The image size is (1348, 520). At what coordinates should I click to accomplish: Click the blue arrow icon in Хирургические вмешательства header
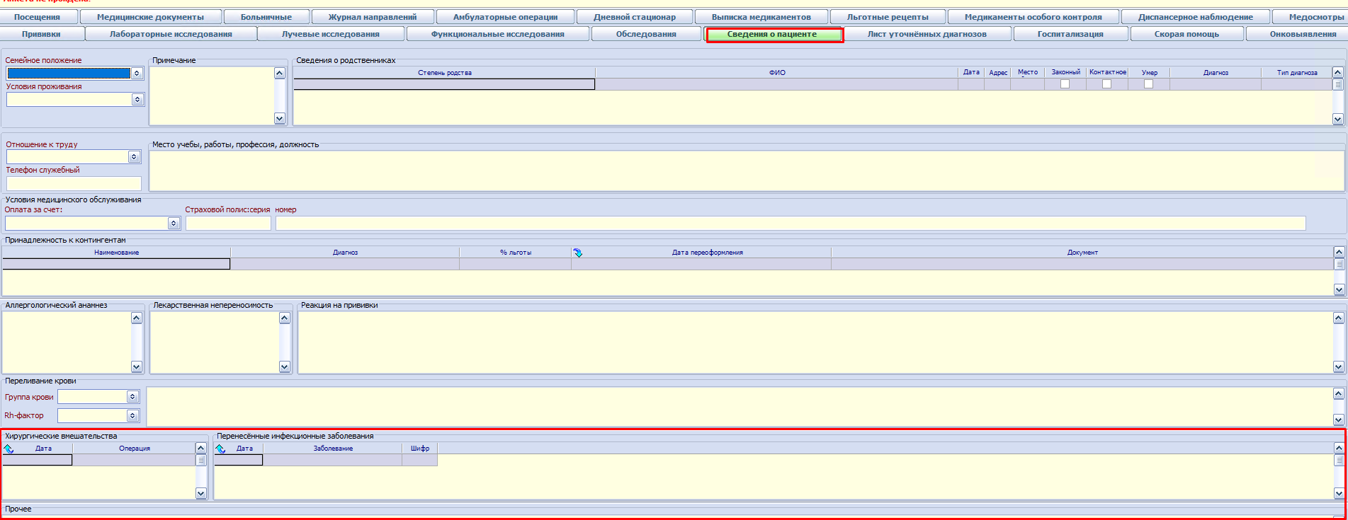(9, 449)
